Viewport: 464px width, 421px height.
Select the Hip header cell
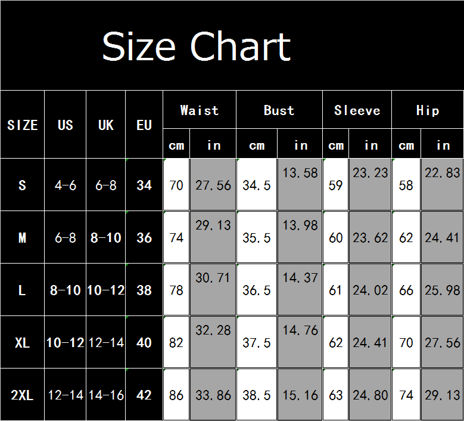coord(428,110)
